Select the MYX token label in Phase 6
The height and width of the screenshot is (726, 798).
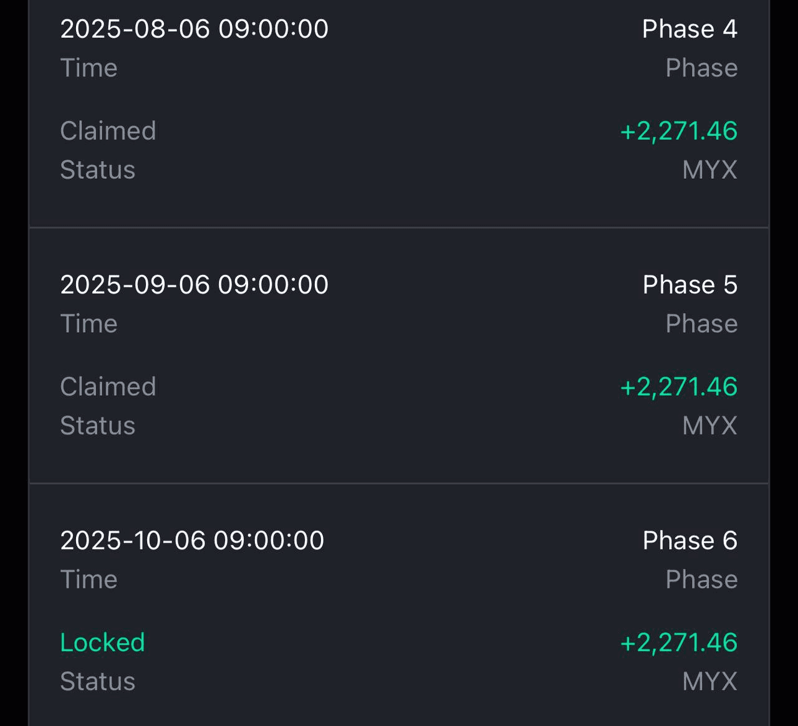[x=709, y=681]
